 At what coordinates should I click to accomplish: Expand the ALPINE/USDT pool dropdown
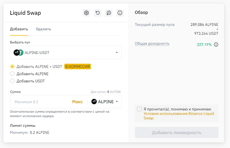pos(66,53)
